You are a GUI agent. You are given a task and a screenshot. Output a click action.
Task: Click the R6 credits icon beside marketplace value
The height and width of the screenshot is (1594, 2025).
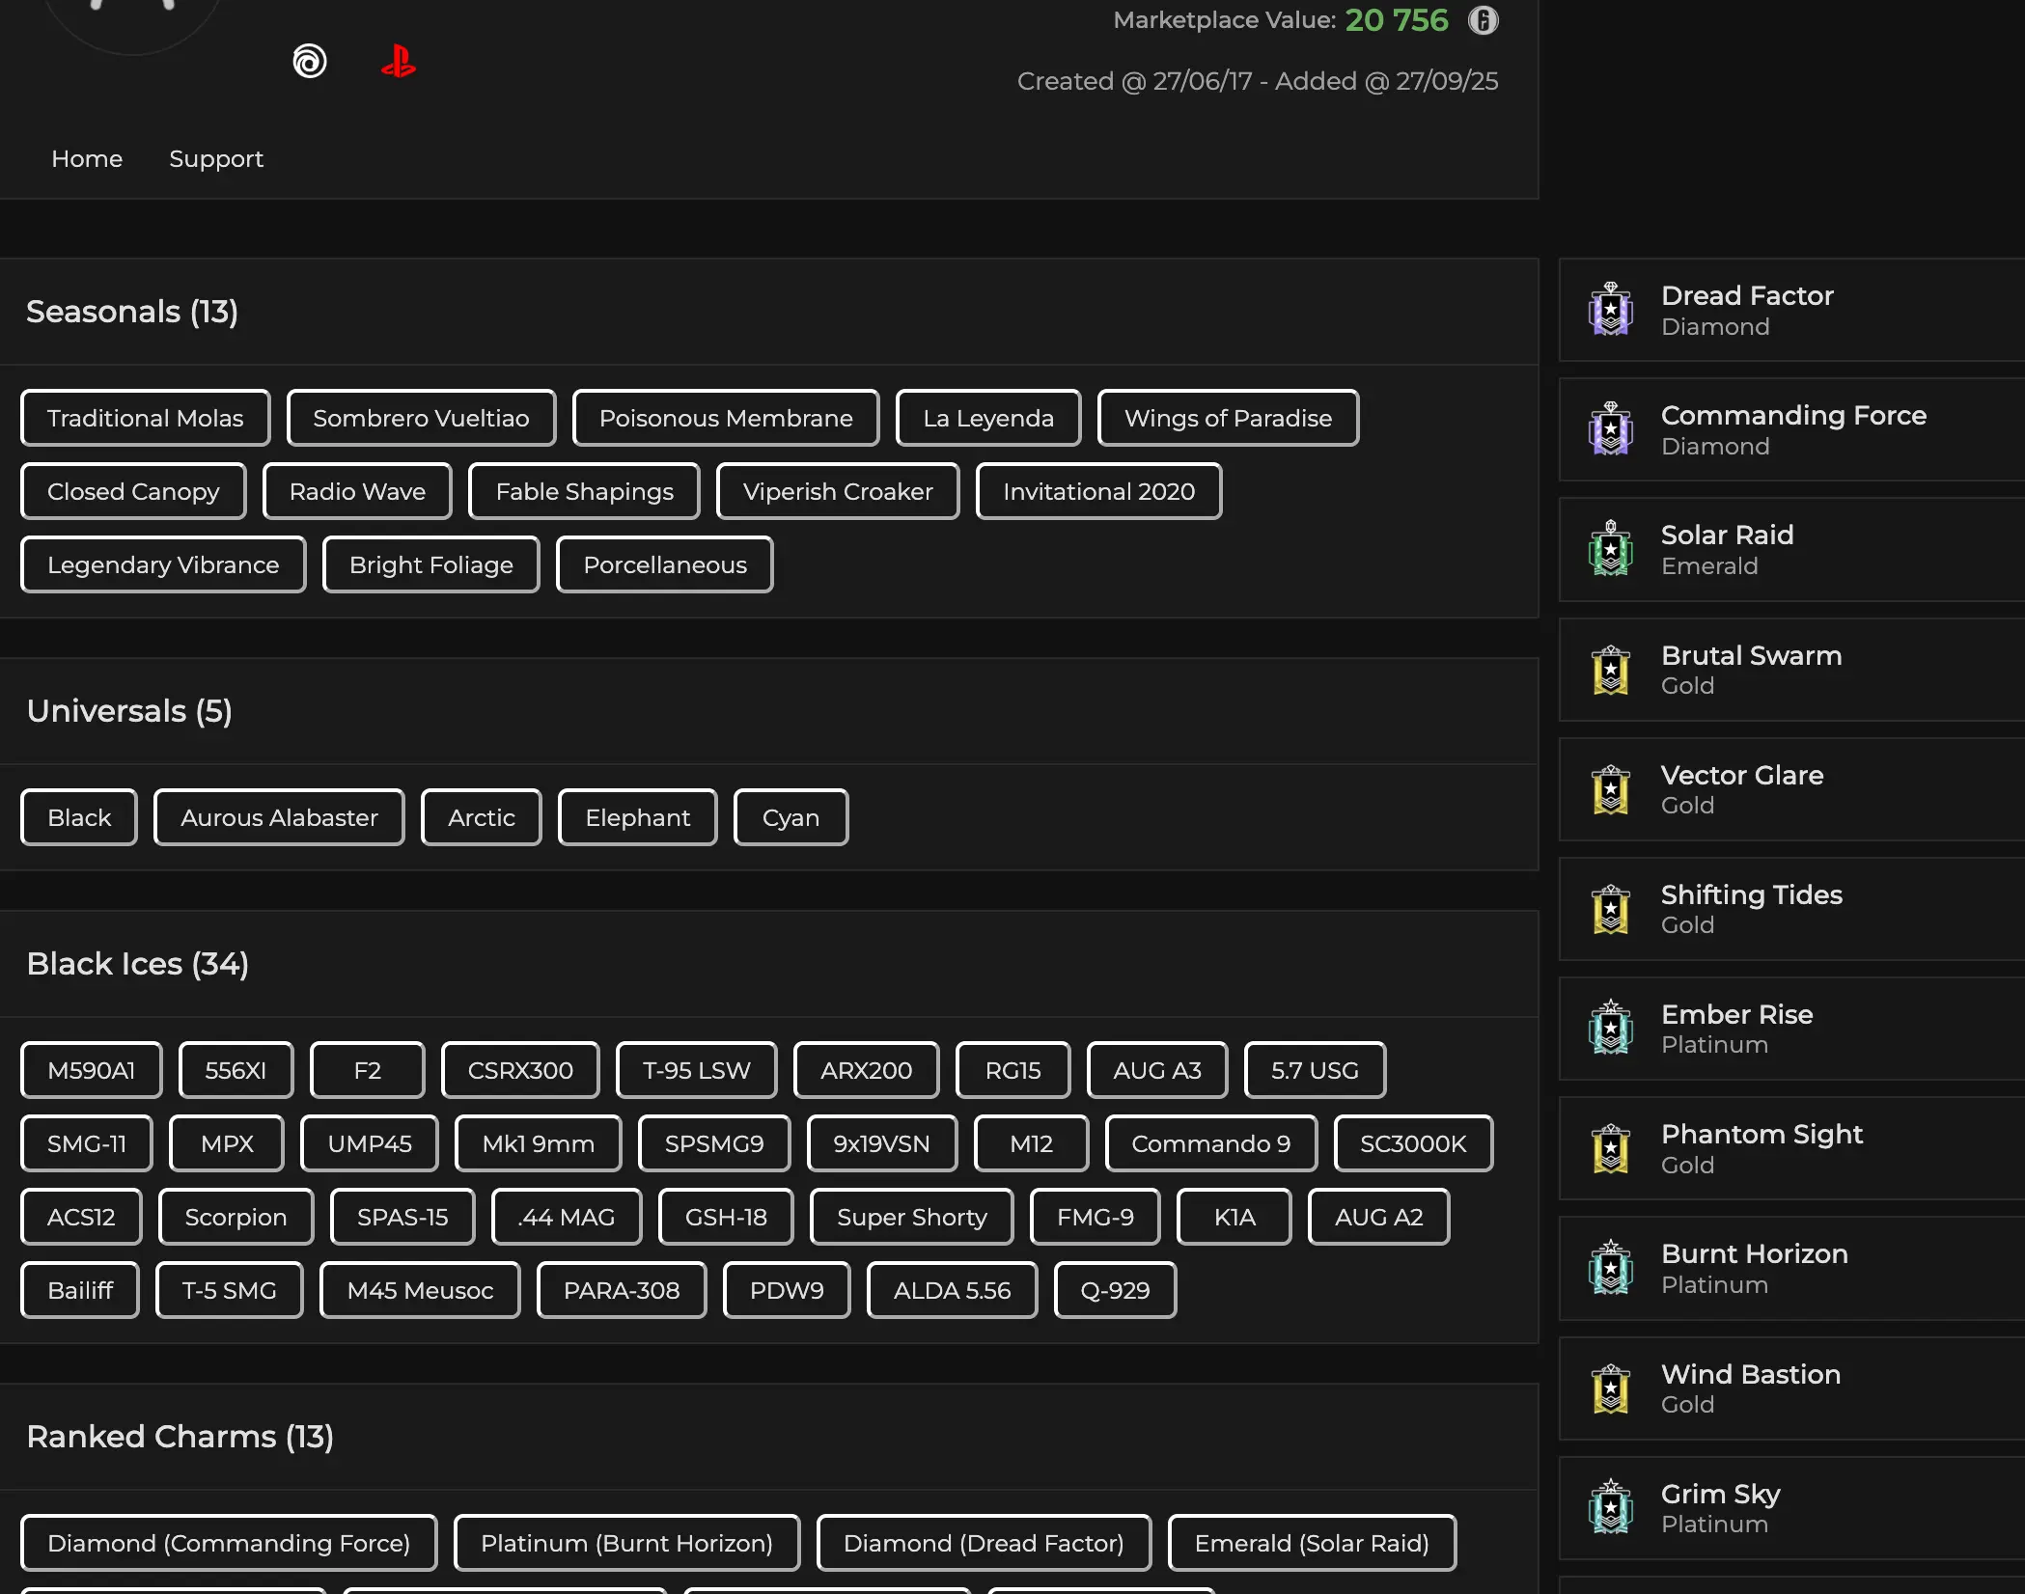pos(1483,20)
